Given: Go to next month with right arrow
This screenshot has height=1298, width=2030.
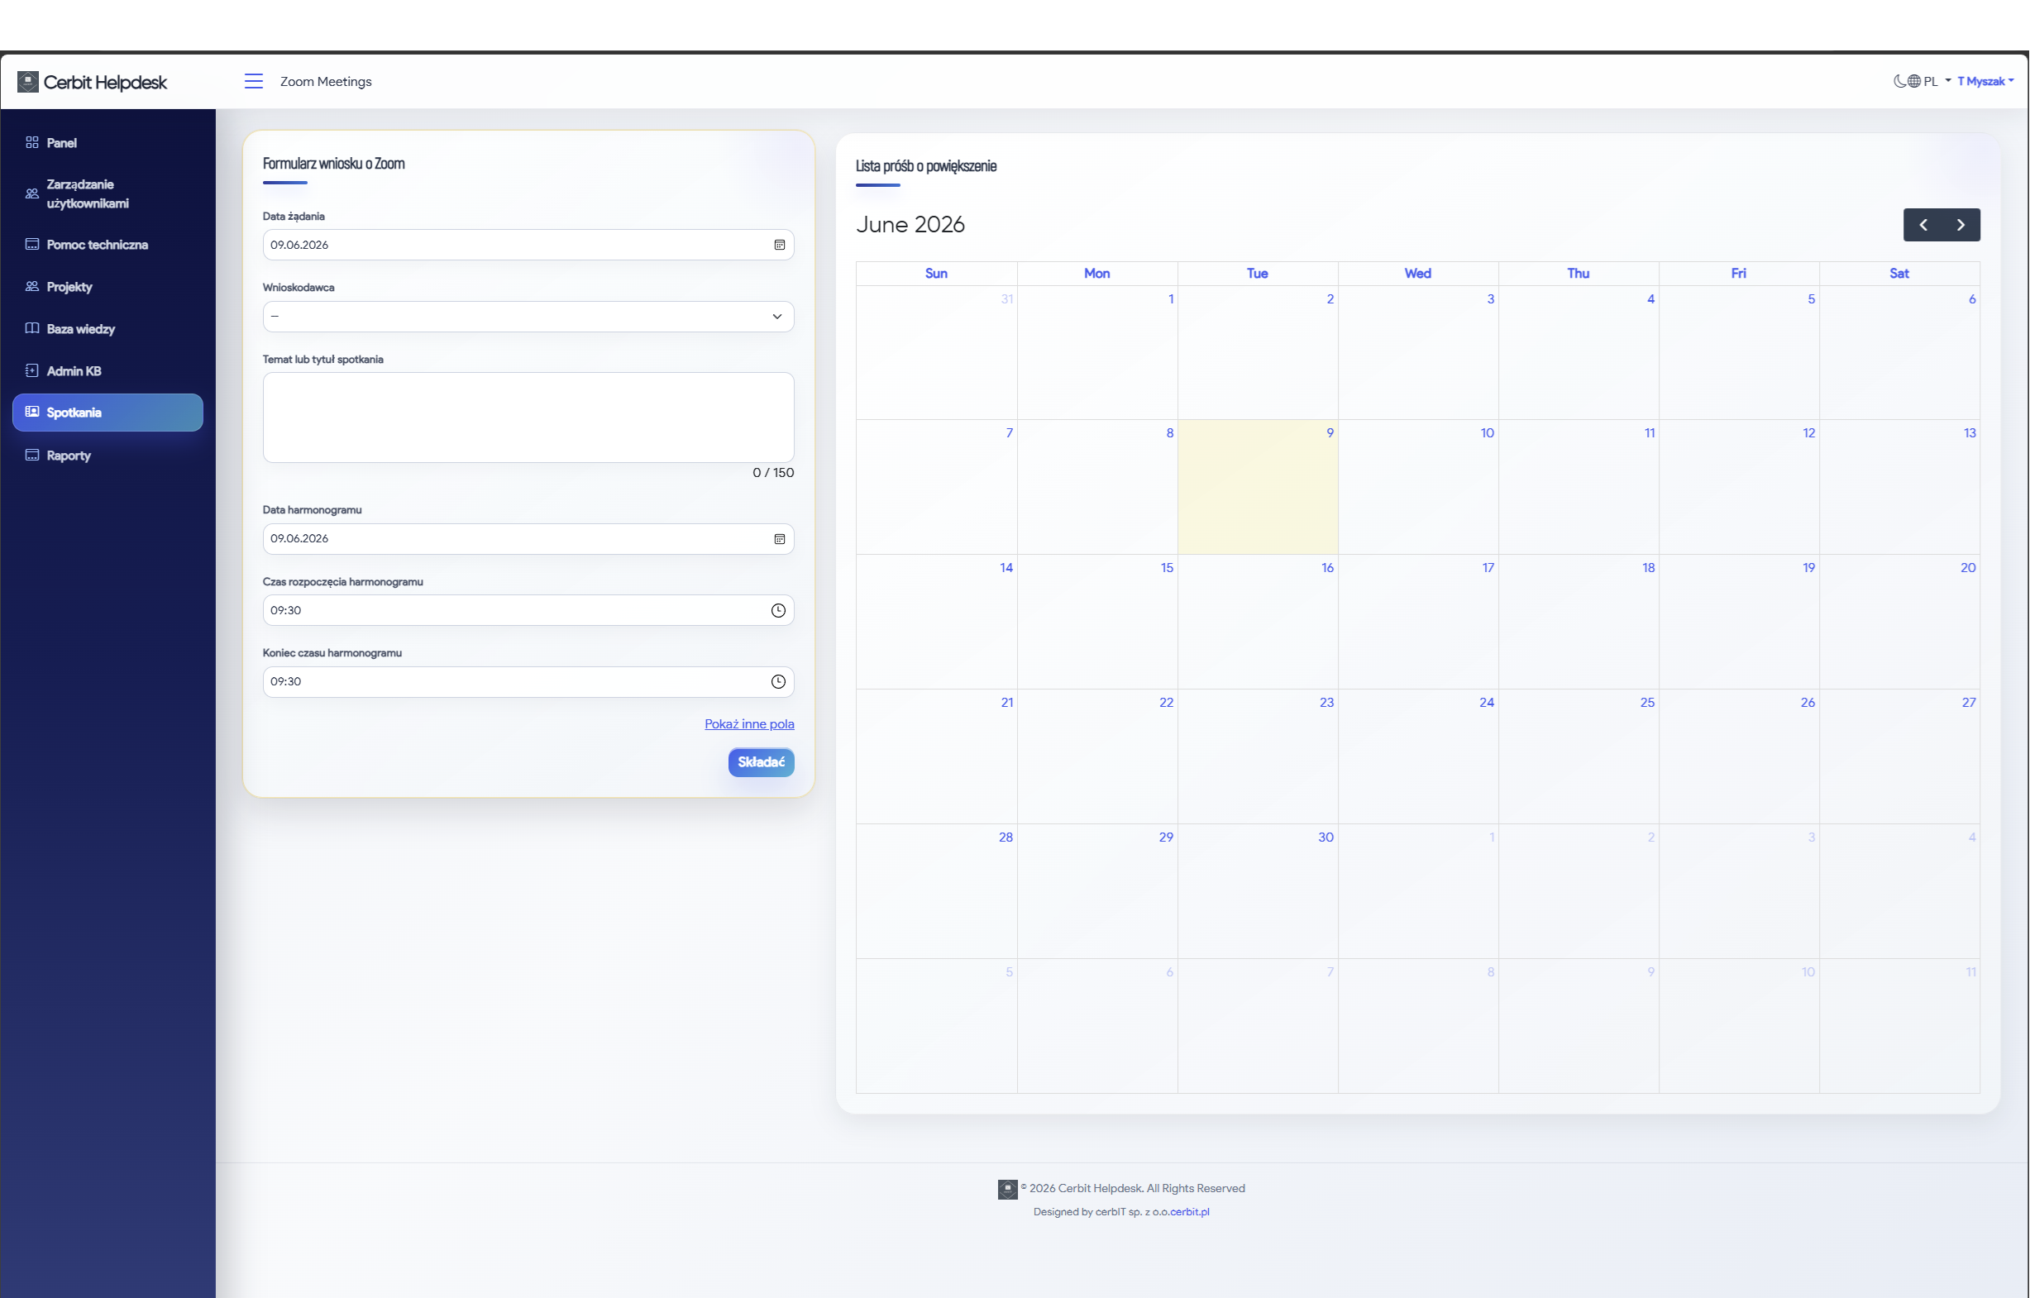Looking at the screenshot, I should [1961, 225].
